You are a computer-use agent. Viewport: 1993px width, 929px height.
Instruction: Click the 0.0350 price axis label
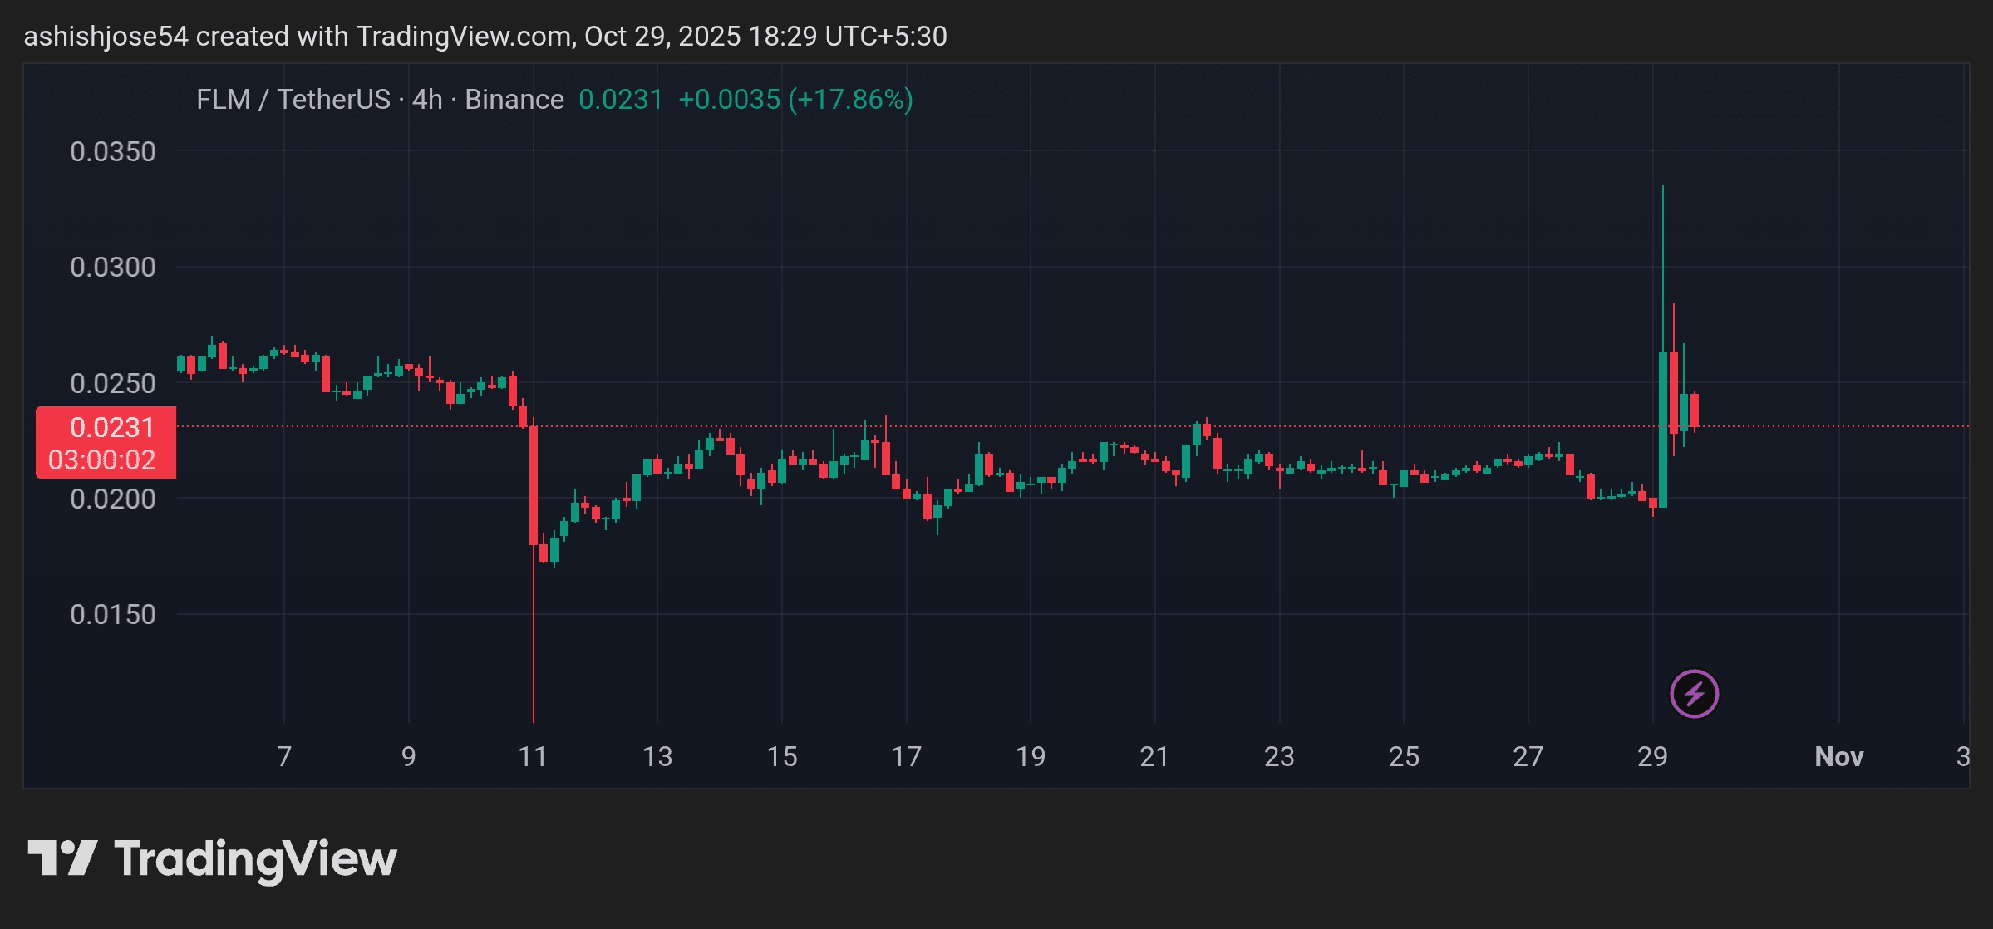point(113,152)
